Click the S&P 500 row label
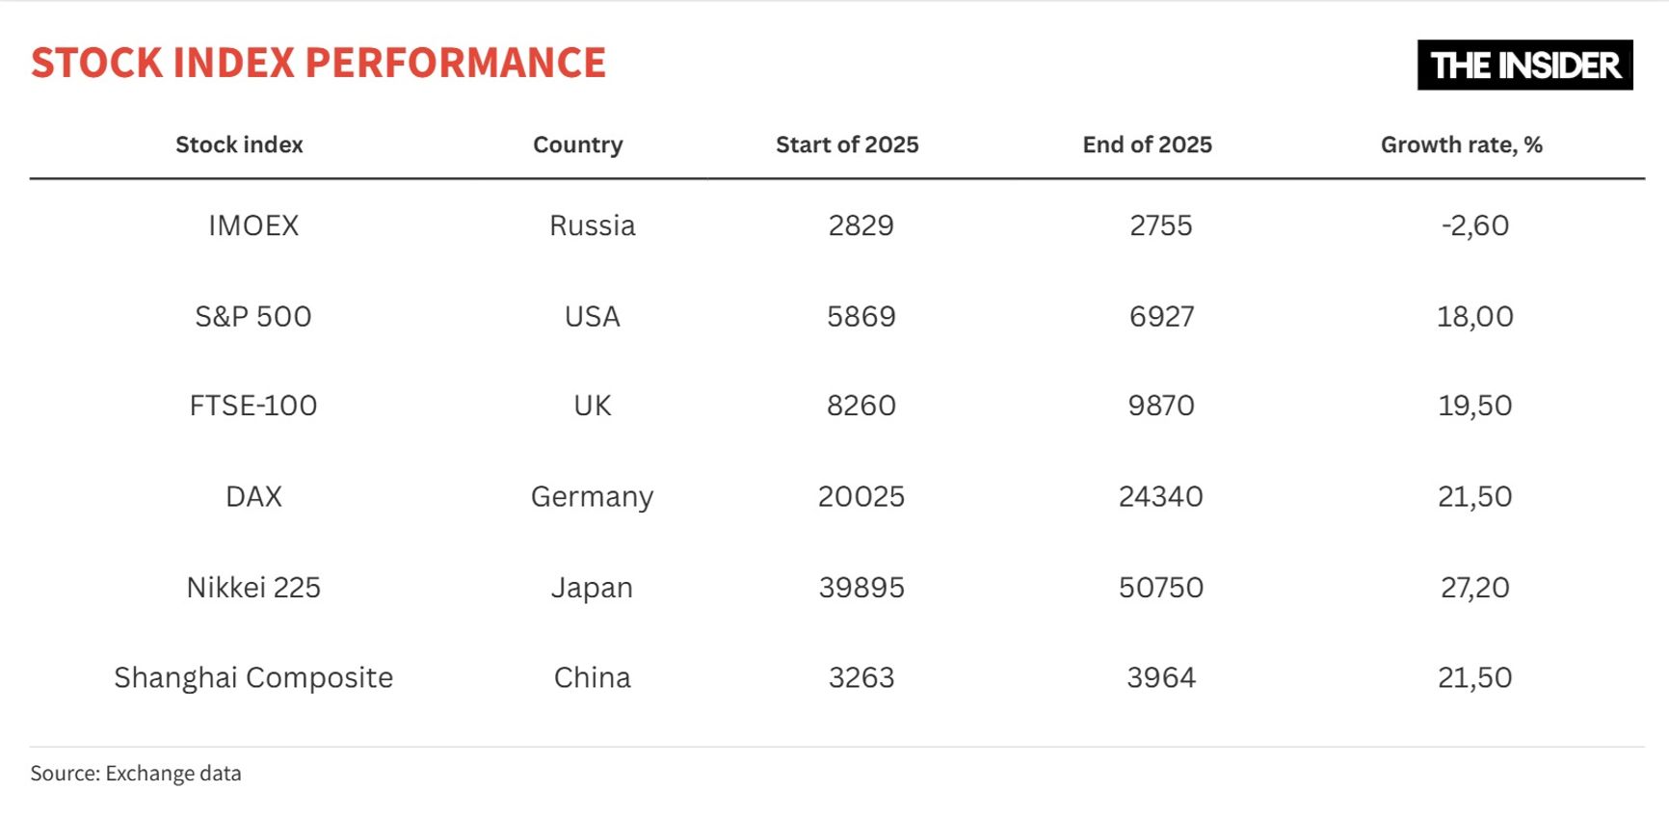The width and height of the screenshot is (1669, 817). coord(253,317)
